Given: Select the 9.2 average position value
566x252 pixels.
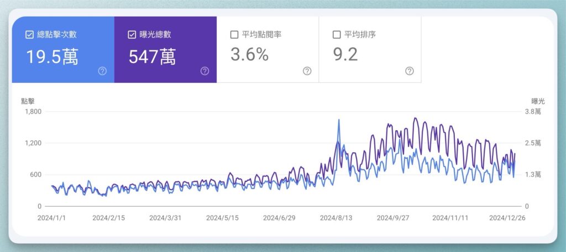Looking at the screenshot, I should (x=345, y=55).
